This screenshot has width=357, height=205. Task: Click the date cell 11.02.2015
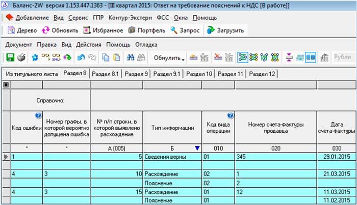pos(336,200)
